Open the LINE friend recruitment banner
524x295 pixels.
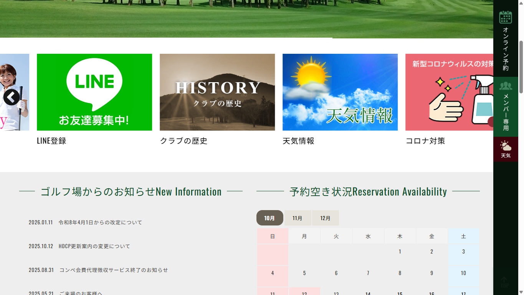pos(94,92)
